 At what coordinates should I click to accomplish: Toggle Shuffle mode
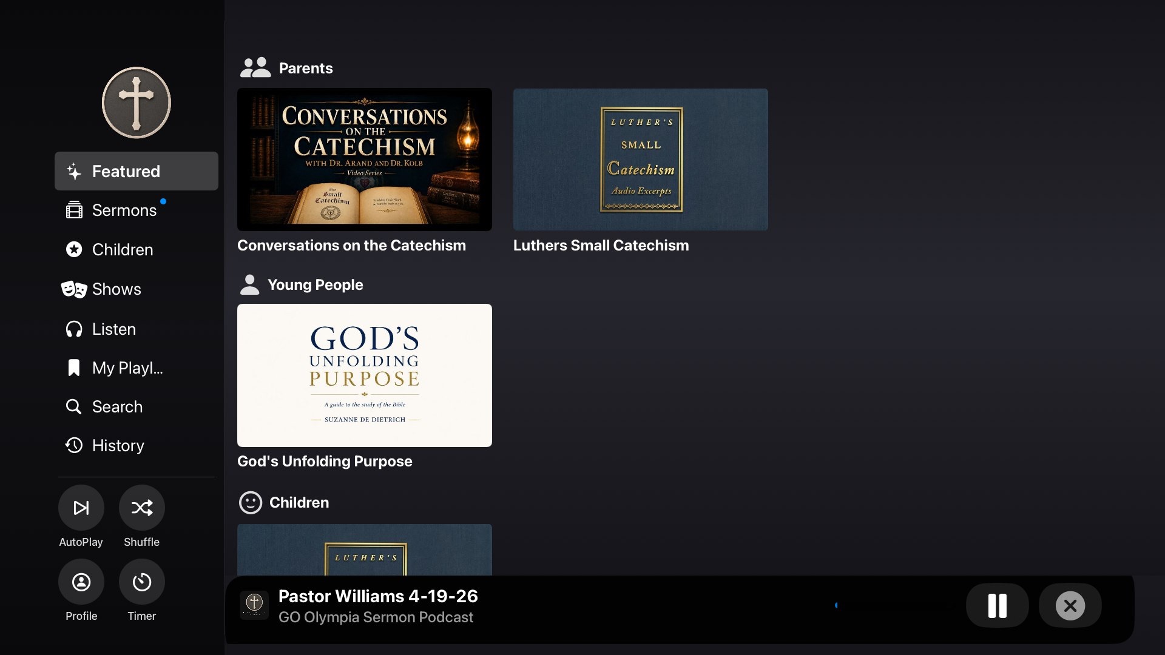(x=142, y=508)
